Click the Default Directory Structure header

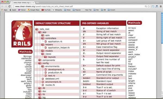[57, 23]
